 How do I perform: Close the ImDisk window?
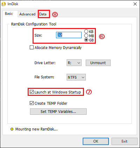point(135,4)
